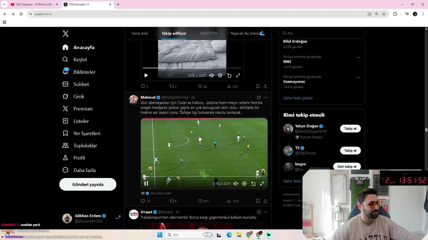Share the post with 352 views
The height and width of the screenshot is (240, 428).
(x=265, y=86)
